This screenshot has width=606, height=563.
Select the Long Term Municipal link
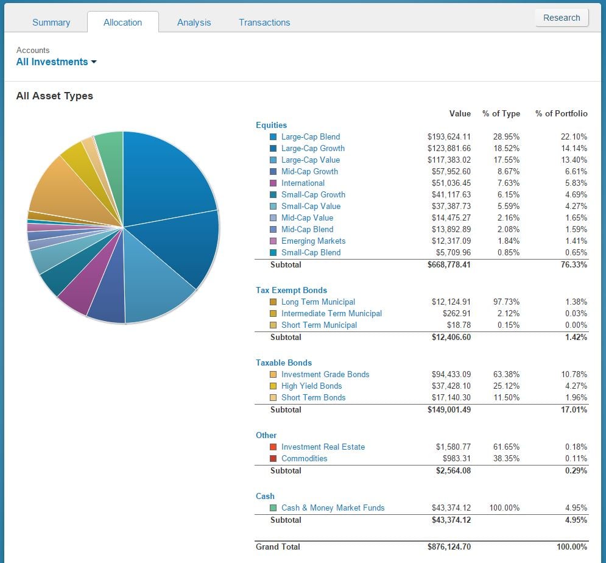[318, 302]
